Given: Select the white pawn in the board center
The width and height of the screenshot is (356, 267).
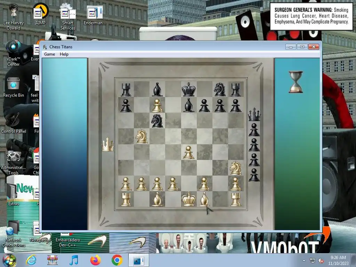Looking at the screenshot, I should (188, 153).
